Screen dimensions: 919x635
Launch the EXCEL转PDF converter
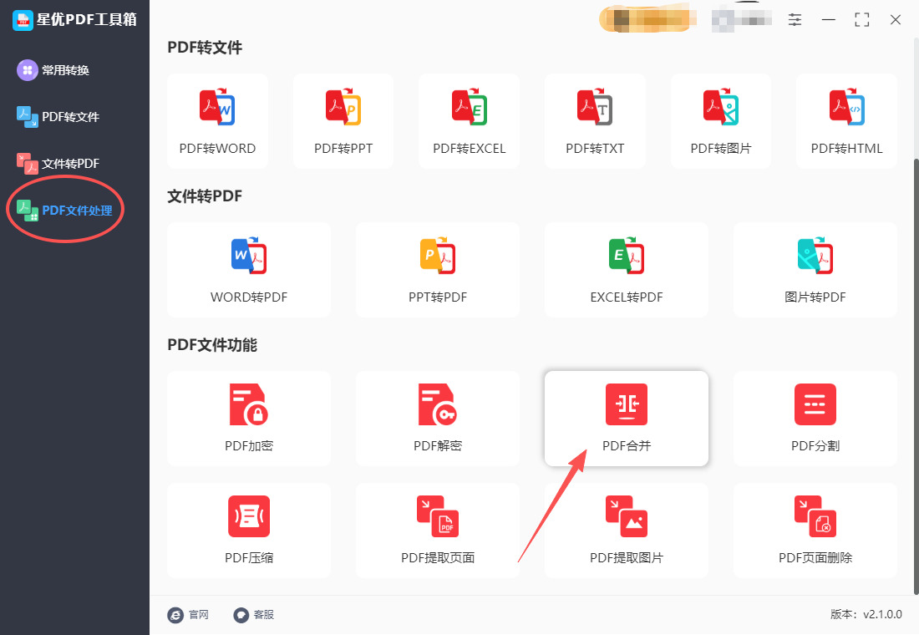pos(627,270)
